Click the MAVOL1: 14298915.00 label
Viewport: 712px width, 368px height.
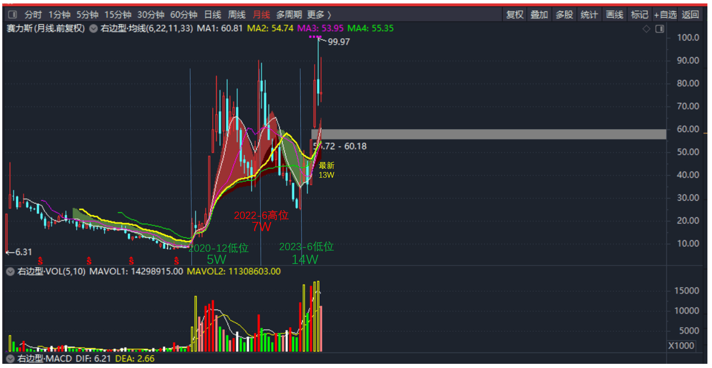pyautogui.click(x=136, y=272)
